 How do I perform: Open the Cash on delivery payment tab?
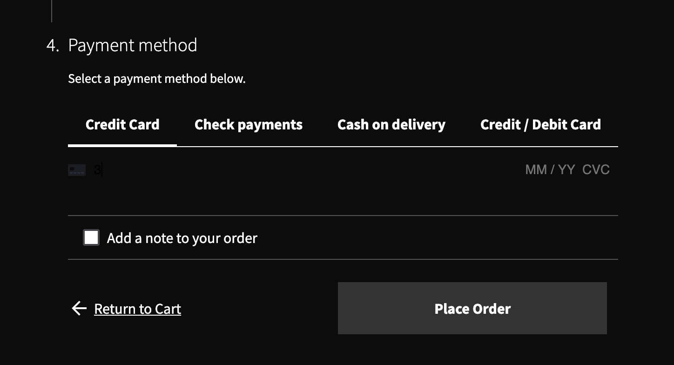click(391, 124)
